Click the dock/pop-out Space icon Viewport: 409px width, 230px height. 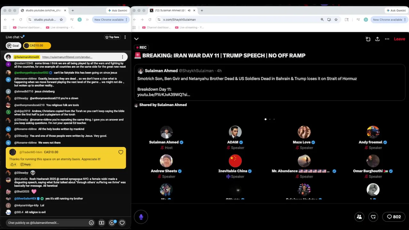(x=368, y=39)
